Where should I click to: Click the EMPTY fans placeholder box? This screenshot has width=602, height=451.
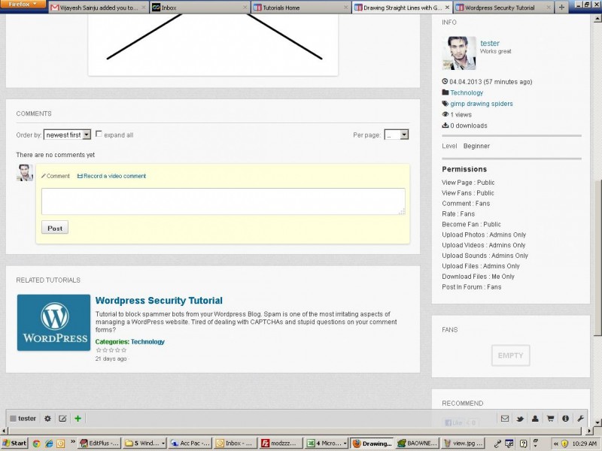click(x=511, y=356)
